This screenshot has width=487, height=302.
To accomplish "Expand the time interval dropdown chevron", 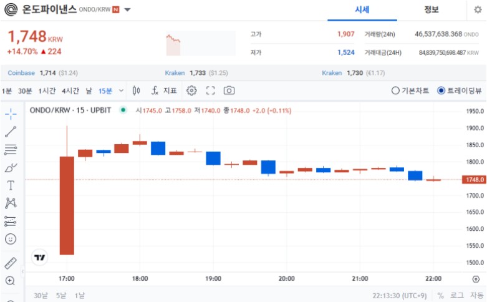I will (121, 90).
